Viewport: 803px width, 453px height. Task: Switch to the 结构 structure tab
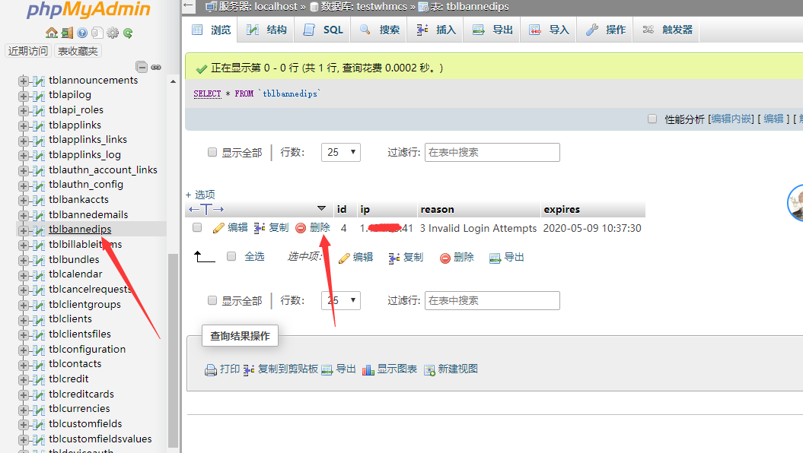266,30
